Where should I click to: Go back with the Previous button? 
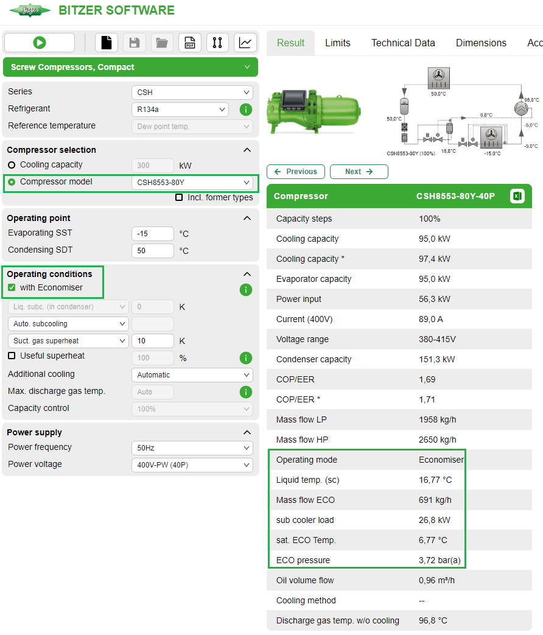pos(295,172)
